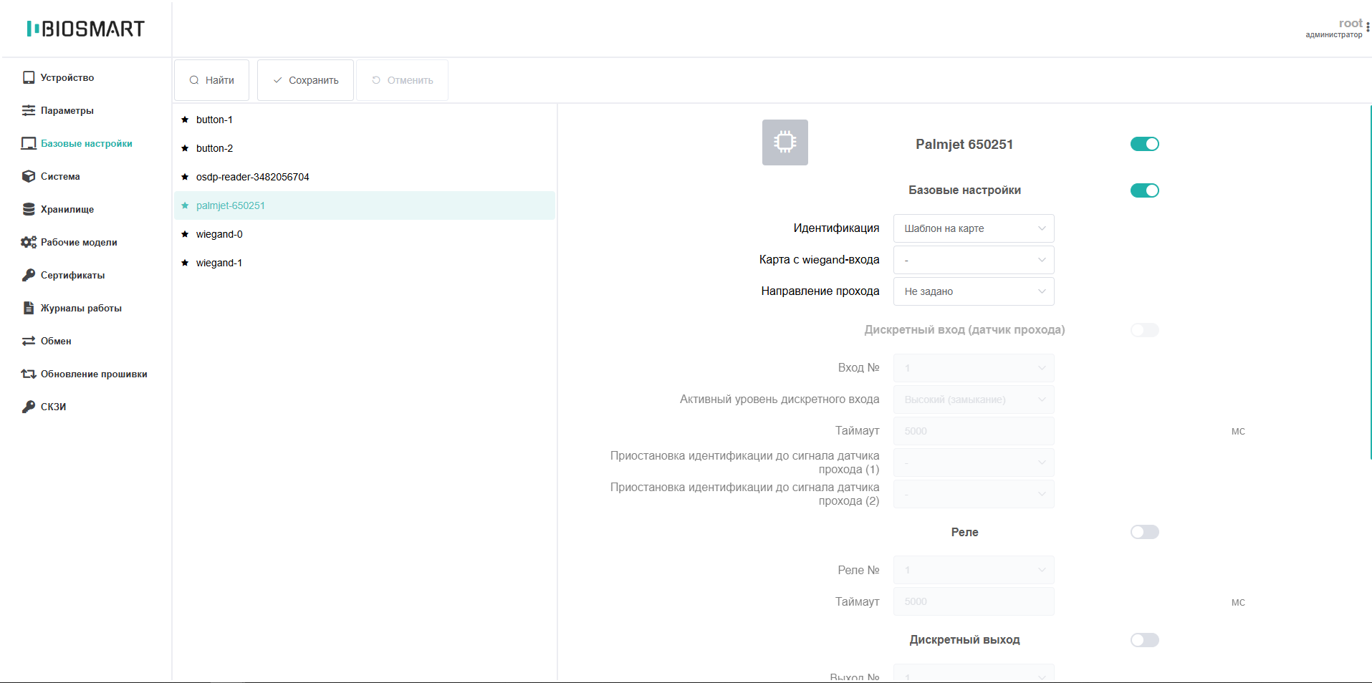Click the discrete input Таймаут field

[974, 431]
